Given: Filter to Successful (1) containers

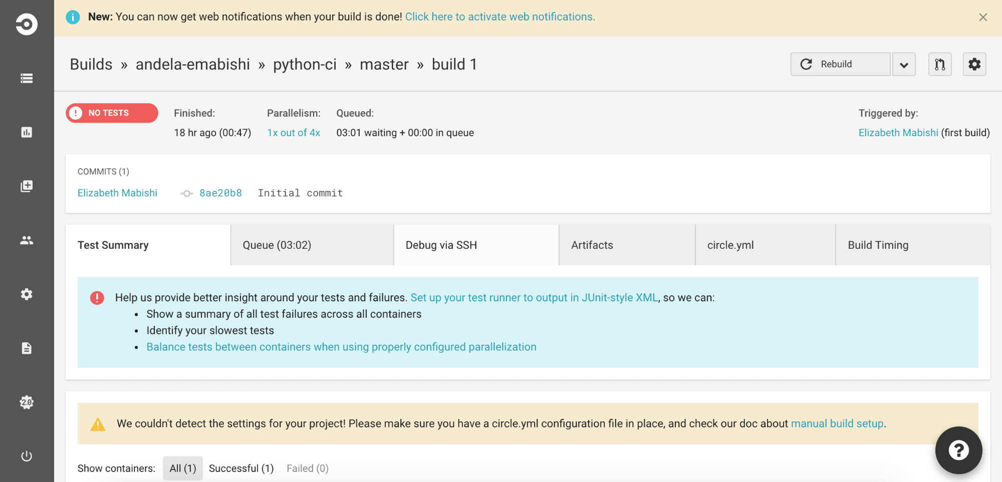Looking at the screenshot, I should point(241,468).
